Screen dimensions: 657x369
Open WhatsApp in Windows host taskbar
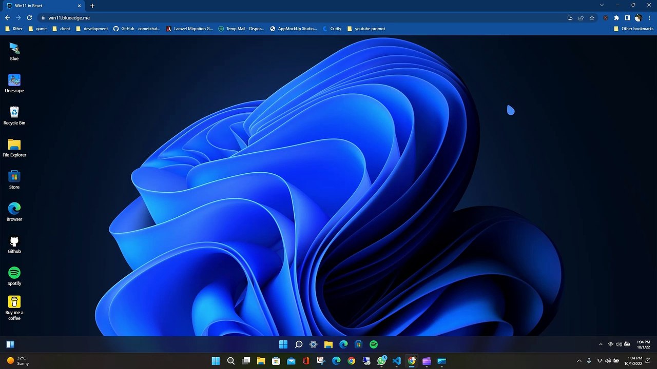click(x=381, y=361)
